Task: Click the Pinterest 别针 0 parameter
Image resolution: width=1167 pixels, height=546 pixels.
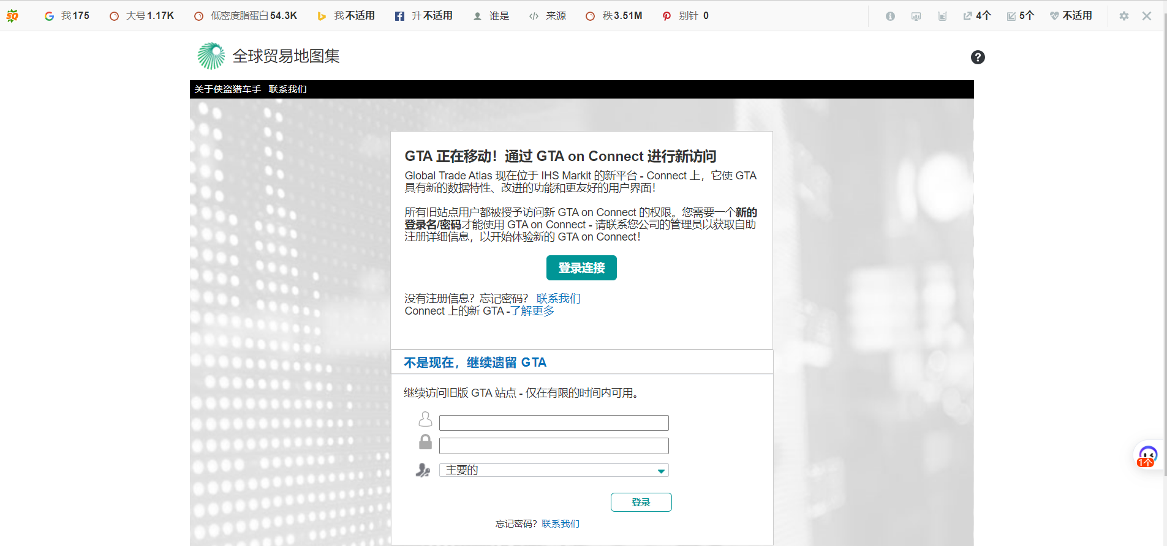Action: (685, 16)
